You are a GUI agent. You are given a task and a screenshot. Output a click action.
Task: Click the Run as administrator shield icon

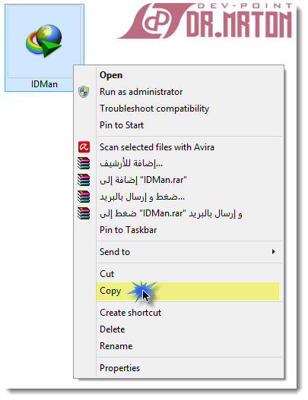pyautogui.click(x=84, y=92)
